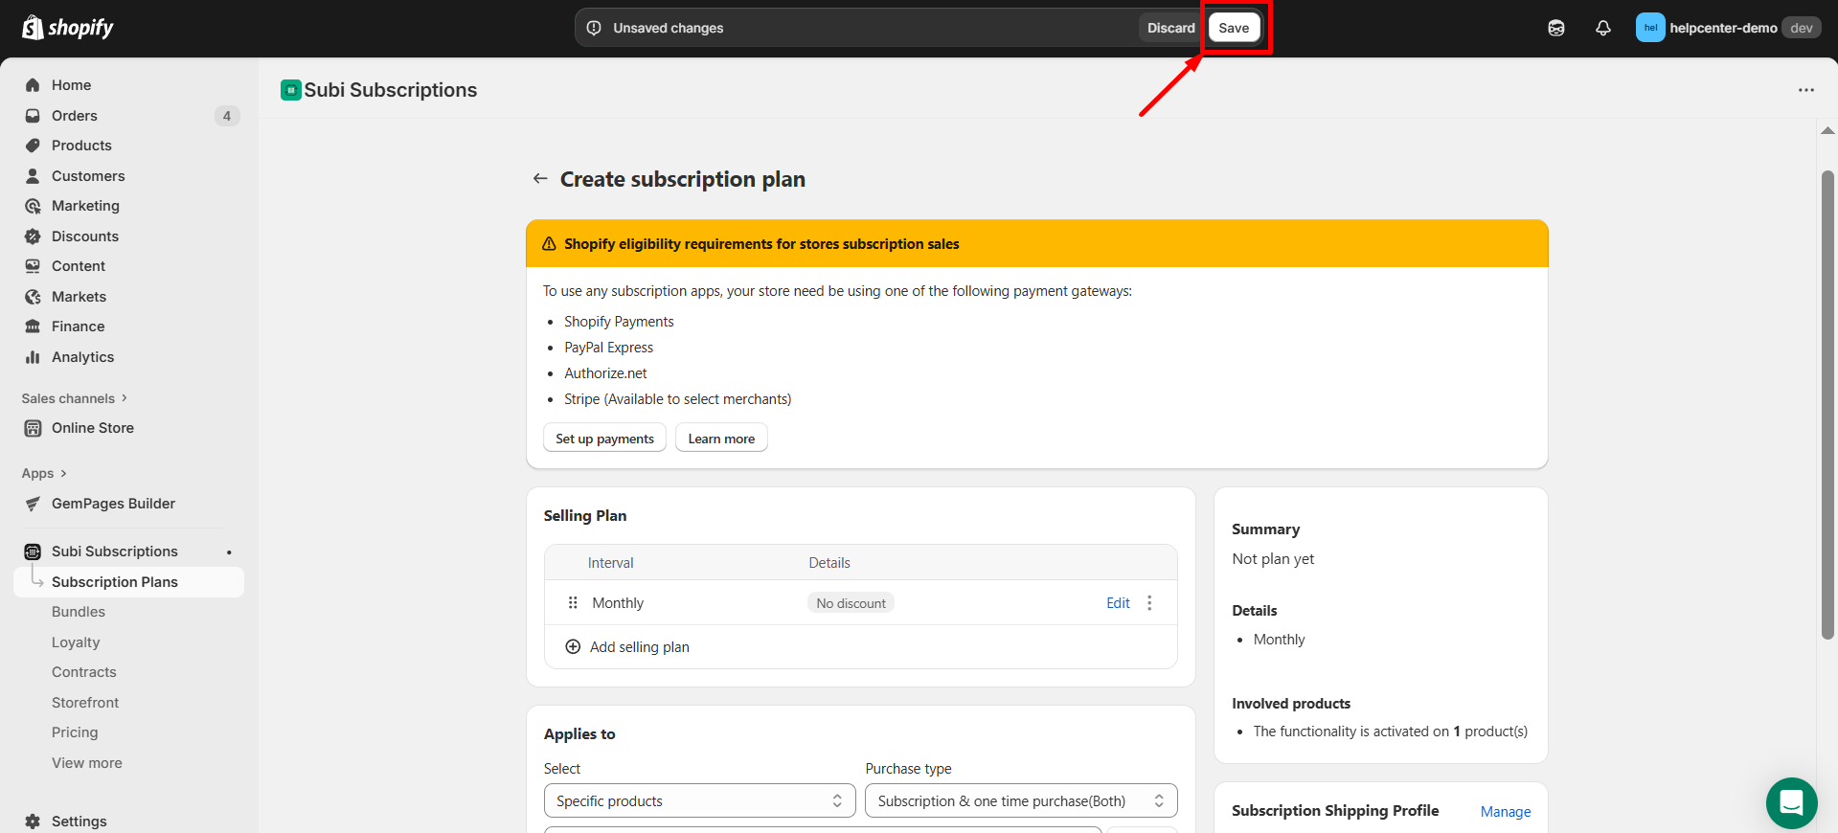Open the Purchase type dropdown
The height and width of the screenshot is (833, 1838).
tap(1020, 801)
